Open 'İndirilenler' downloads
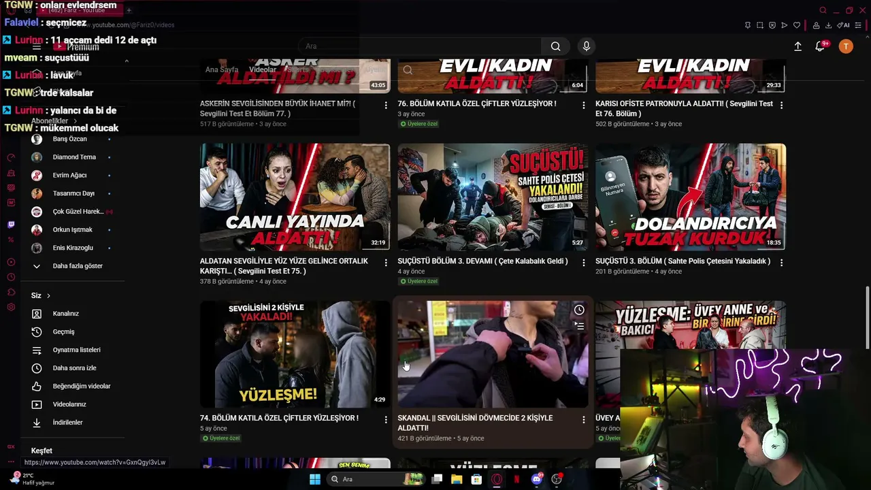 tap(73, 423)
